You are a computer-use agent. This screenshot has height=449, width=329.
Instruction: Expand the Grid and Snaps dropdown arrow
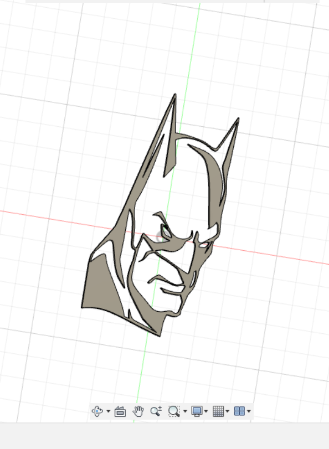pyautogui.click(x=227, y=411)
